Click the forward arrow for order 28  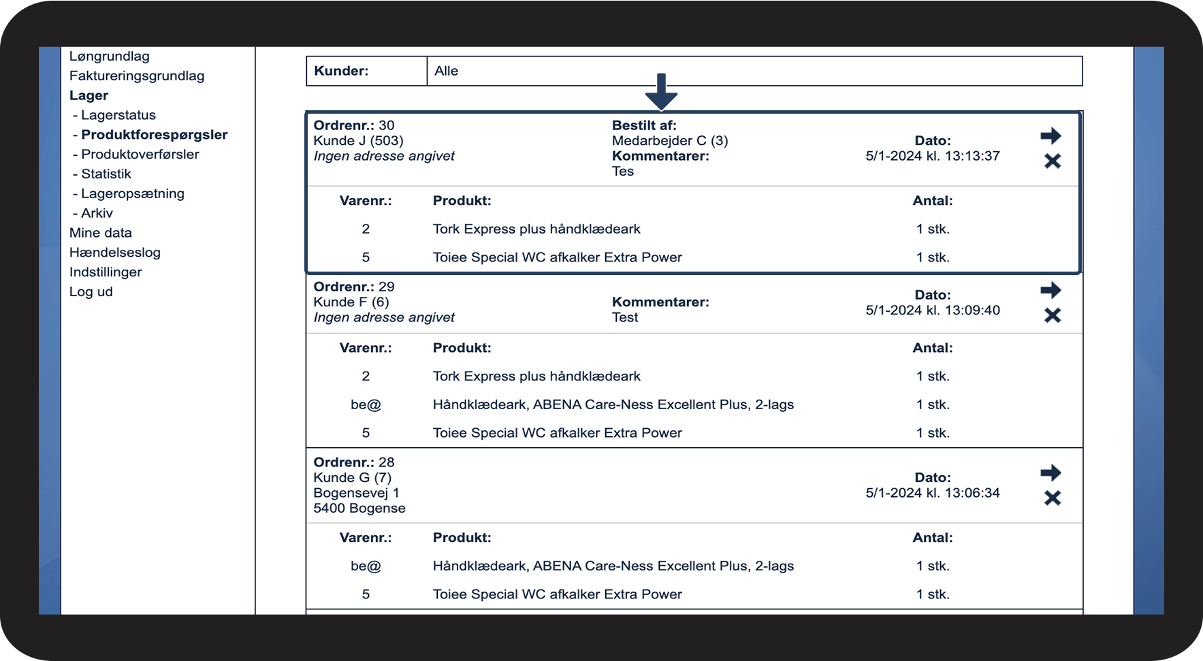pos(1050,473)
